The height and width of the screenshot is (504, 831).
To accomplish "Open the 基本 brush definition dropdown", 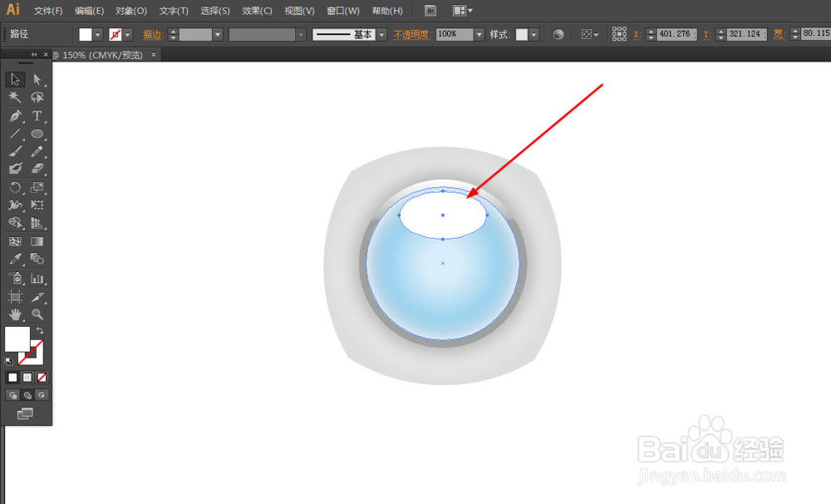I will pyautogui.click(x=381, y=35).
